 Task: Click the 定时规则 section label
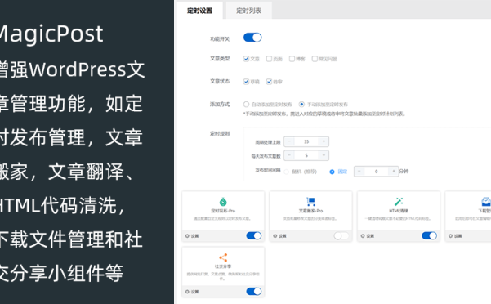coord(220,133)
